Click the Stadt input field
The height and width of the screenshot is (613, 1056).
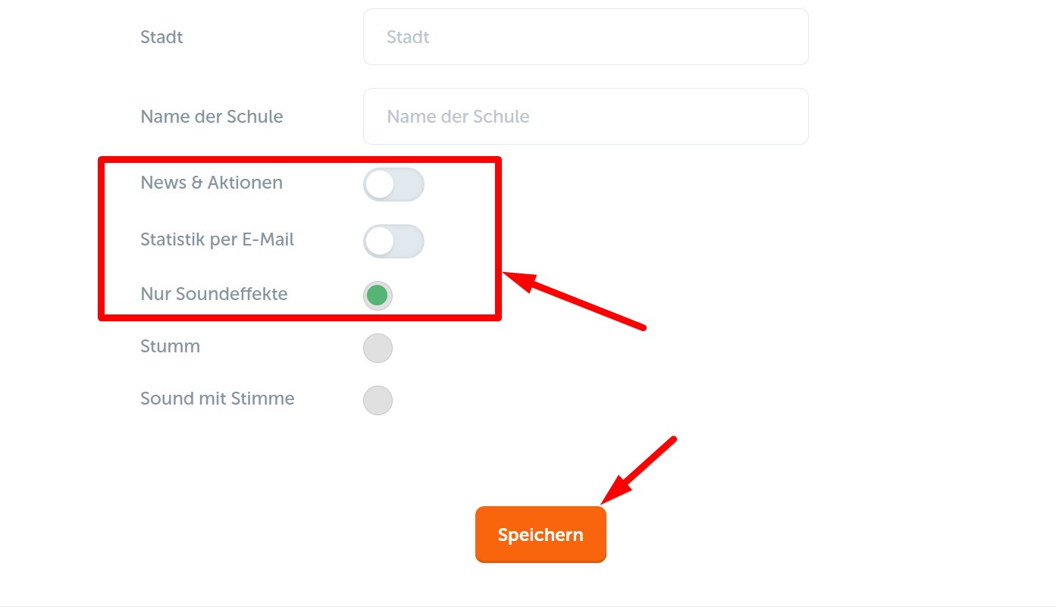coord(585,37)
